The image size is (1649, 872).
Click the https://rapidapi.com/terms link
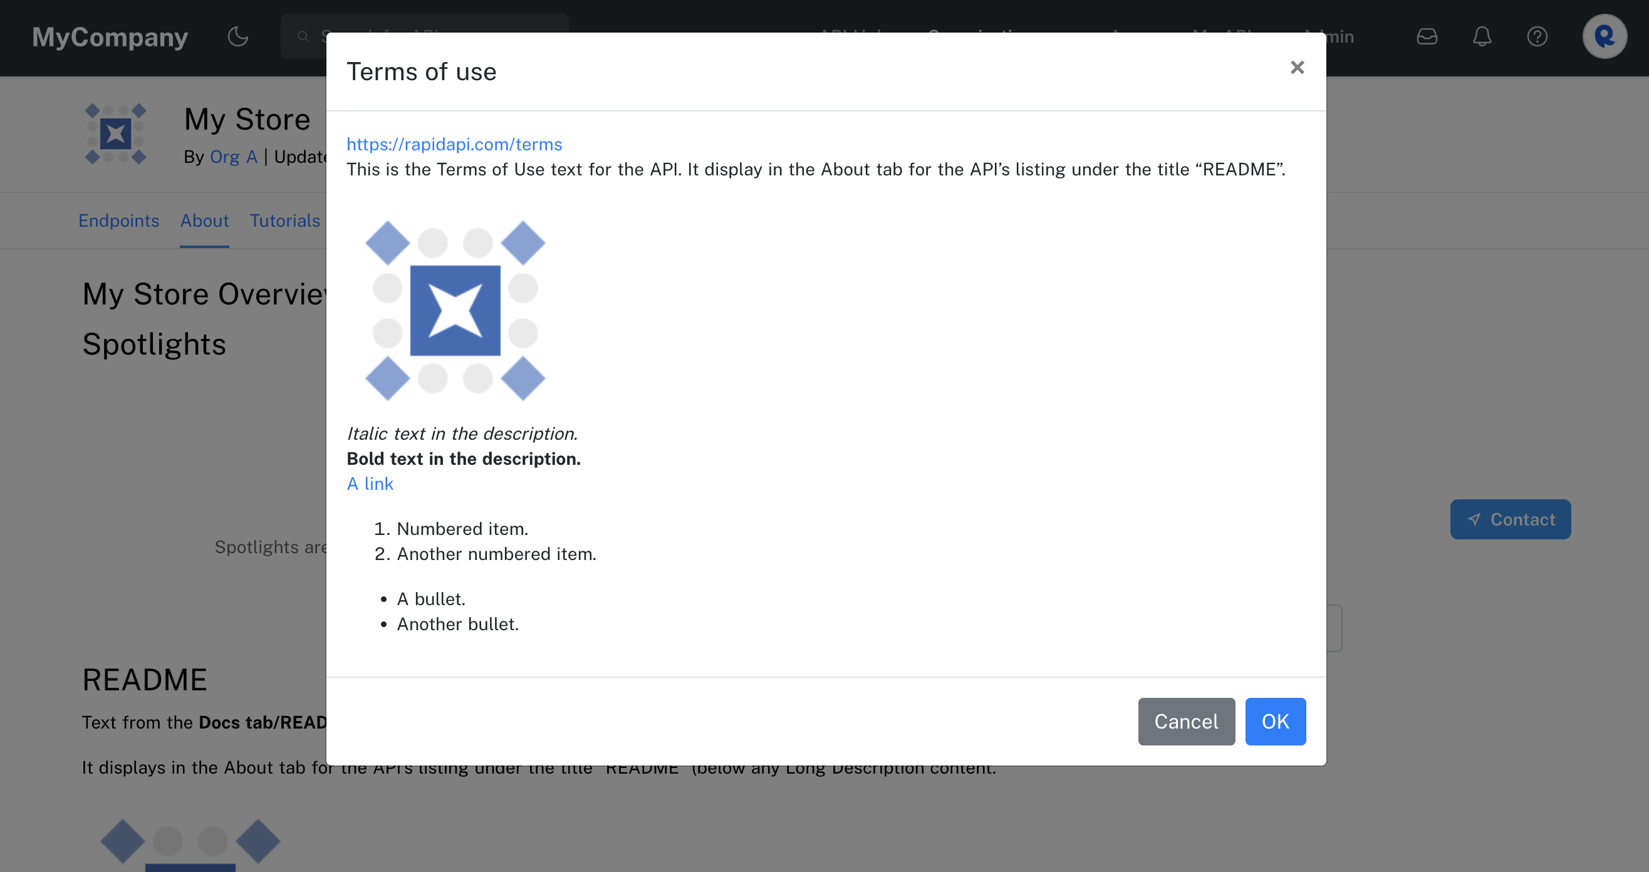(x=454, y=143)
